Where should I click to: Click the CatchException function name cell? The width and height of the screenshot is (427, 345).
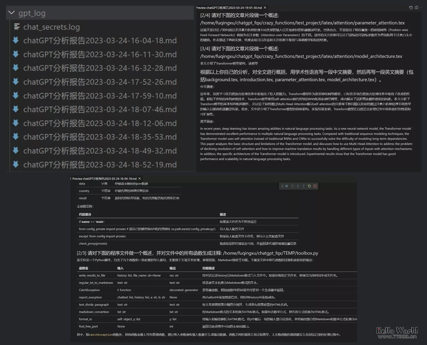(89, 290)
